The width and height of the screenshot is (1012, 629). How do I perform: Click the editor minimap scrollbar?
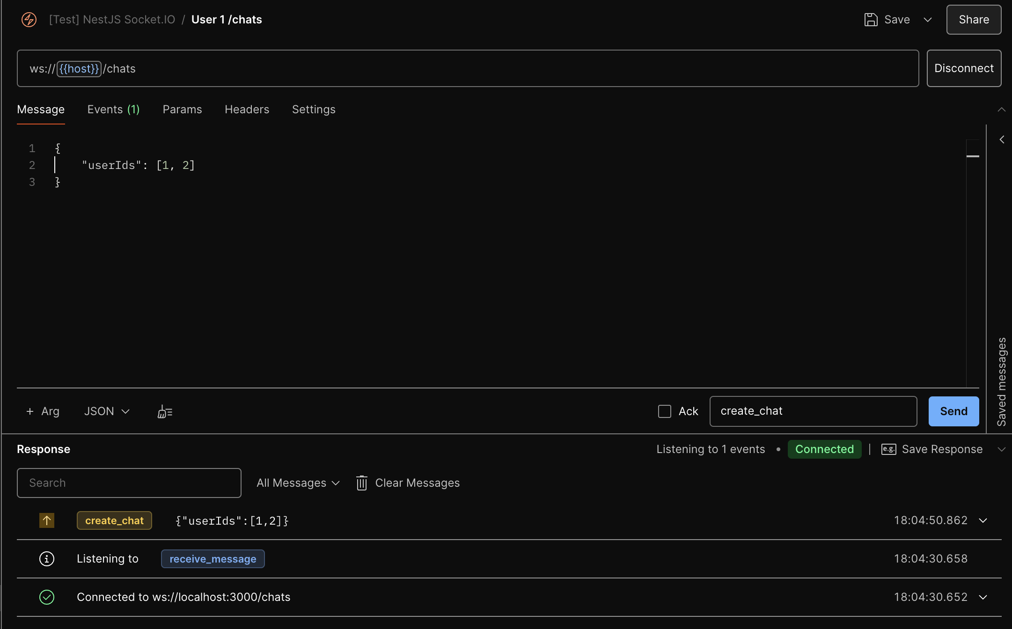tap(973, 156)
